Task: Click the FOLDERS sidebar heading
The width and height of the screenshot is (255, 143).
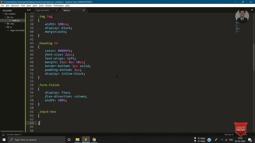Action: tap(7, 11)
